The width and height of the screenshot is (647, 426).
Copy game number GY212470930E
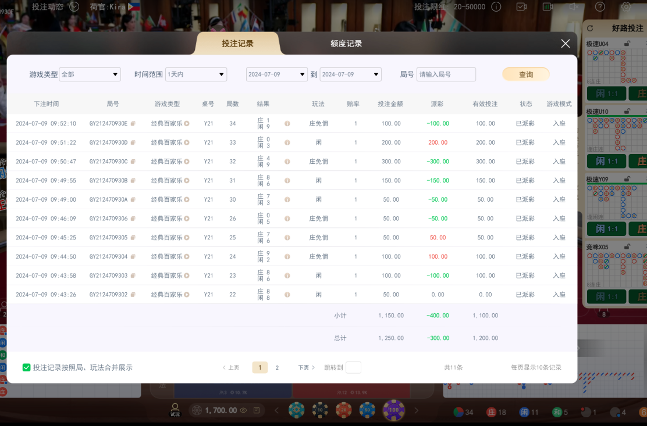pos(132,124)
